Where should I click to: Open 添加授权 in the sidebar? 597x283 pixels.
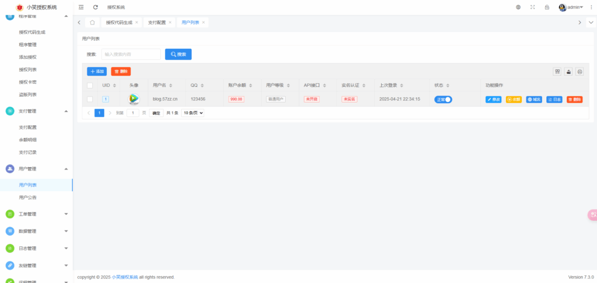[28, 57]
